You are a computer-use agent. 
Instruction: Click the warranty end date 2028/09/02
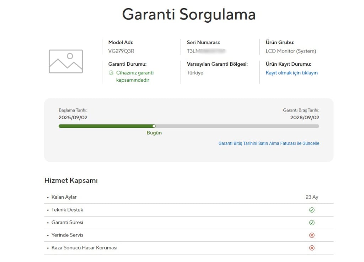[305, 118]
